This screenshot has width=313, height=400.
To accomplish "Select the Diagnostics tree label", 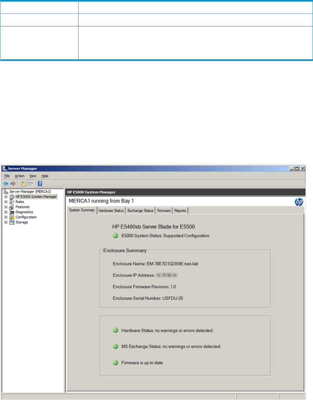I will [x=24, y=212].
